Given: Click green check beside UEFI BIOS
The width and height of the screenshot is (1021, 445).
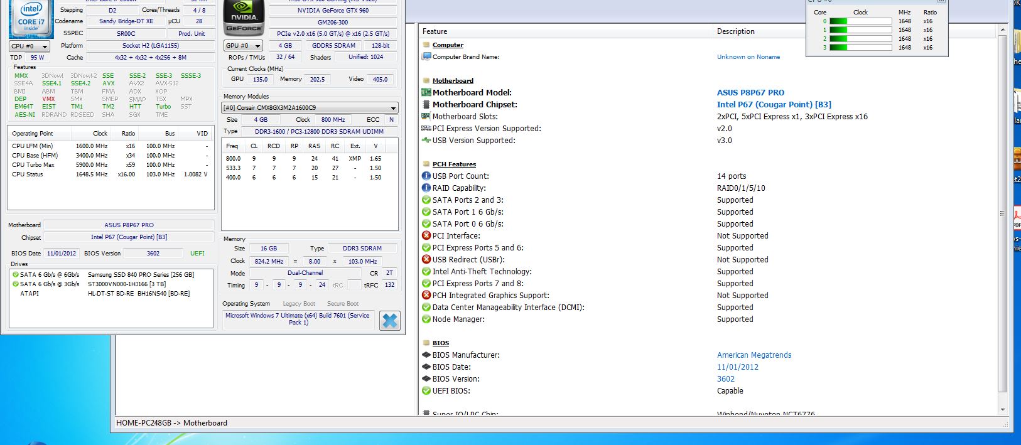Looking at the screenshot, I should pyautogui.click(x=426, y=390).
